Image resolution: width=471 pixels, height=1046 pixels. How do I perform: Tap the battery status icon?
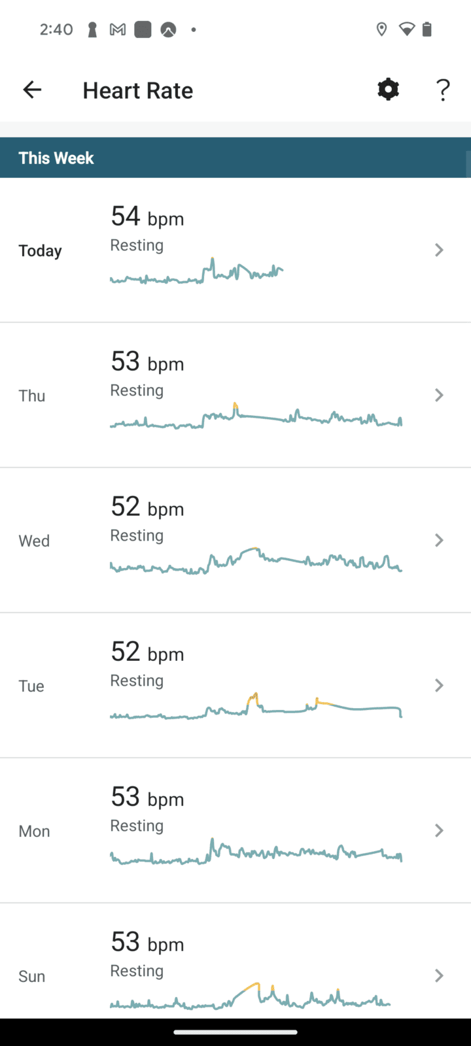coord(427,29)
